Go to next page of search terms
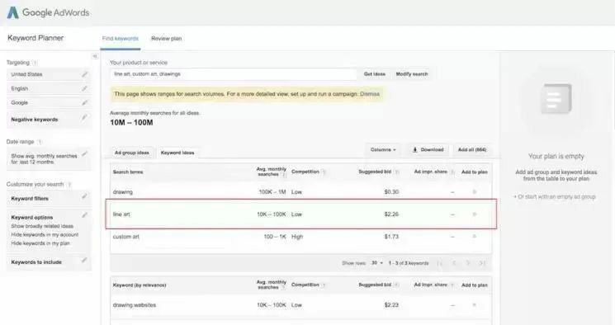615x325 pixels. click(468, 263)
